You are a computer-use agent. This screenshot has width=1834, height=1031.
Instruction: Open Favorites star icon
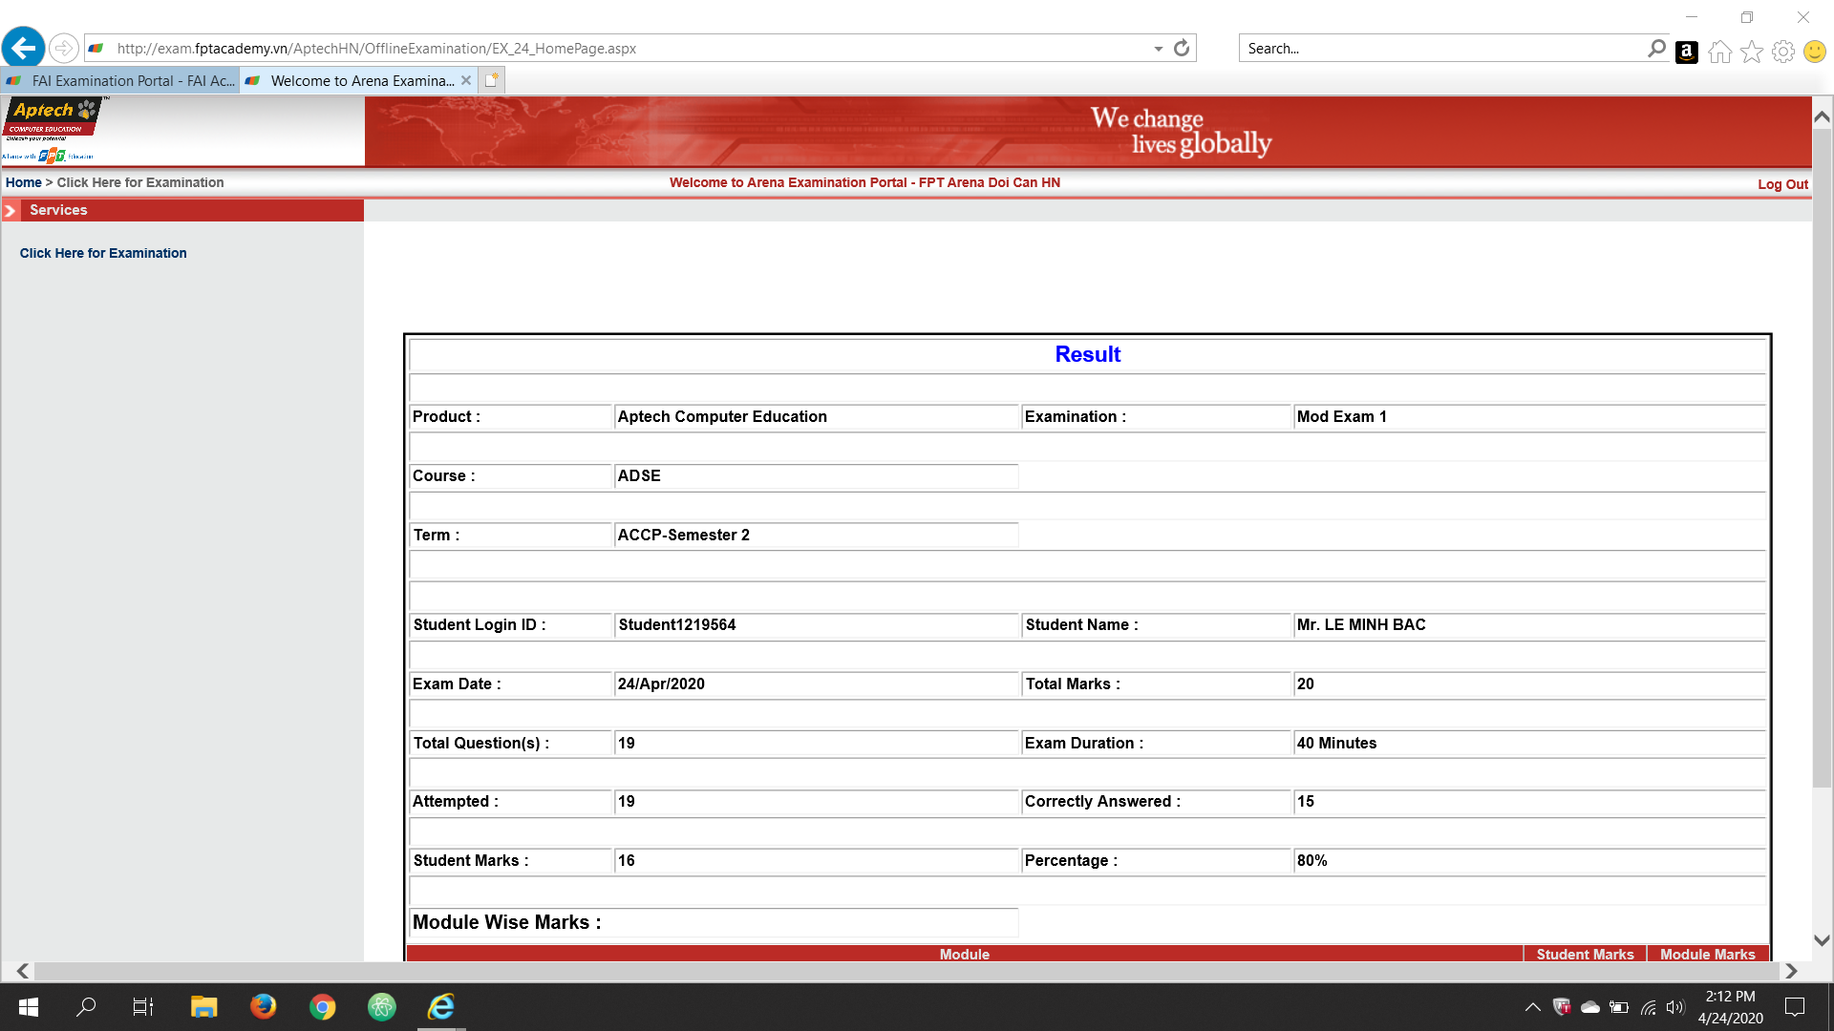pos(1751,52)
